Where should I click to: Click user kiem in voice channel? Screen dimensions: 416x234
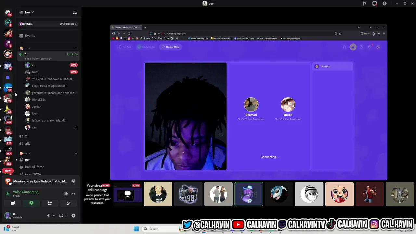coord(35,114)
